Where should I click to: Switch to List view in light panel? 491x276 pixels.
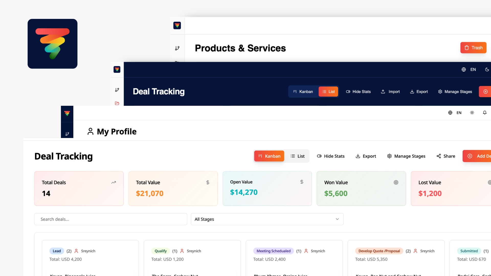click(x=298, y=156)
